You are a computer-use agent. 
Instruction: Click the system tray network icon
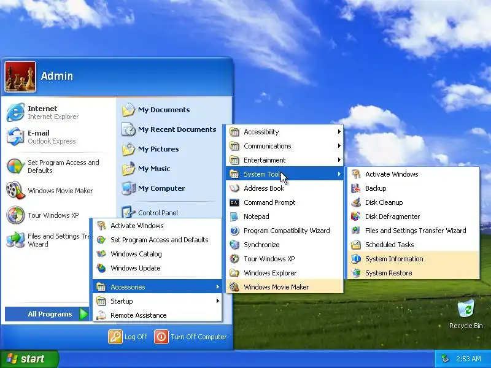pyautogui.click(x=444, y=359)
